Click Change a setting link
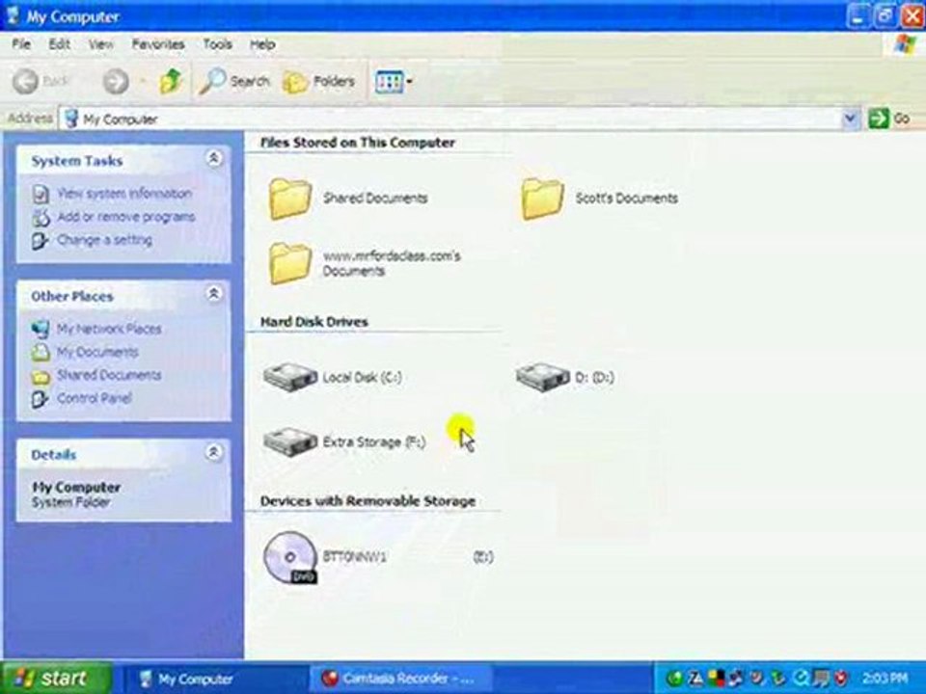This screenshot has width=926, height=694. [104, 240]
